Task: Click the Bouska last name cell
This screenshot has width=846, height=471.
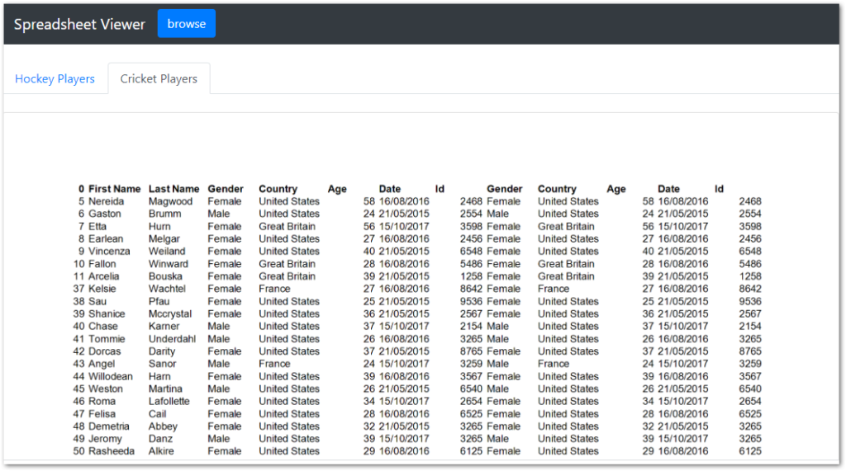Action: click(x=165, y=276)
